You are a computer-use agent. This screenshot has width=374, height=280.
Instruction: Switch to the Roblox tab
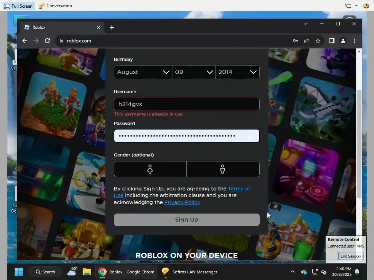coord(62,27)
